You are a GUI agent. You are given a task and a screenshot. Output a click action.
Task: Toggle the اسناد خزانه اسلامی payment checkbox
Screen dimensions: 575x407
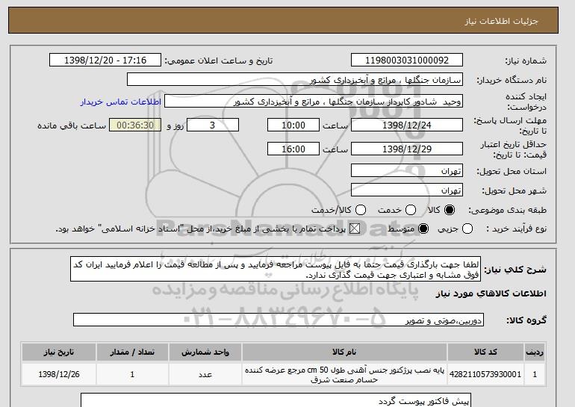[x=355, y=229]
